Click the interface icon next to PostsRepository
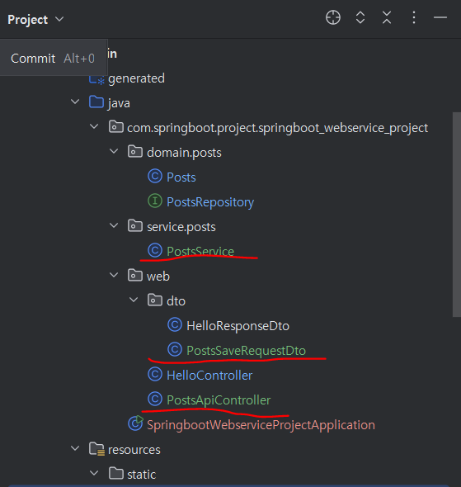Image resolution: width=461 pixels, height=487 pixels. click(x=155, y=201)
